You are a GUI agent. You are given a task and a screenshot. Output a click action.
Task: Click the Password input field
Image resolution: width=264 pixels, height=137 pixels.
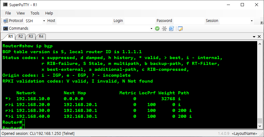(188, 21)
